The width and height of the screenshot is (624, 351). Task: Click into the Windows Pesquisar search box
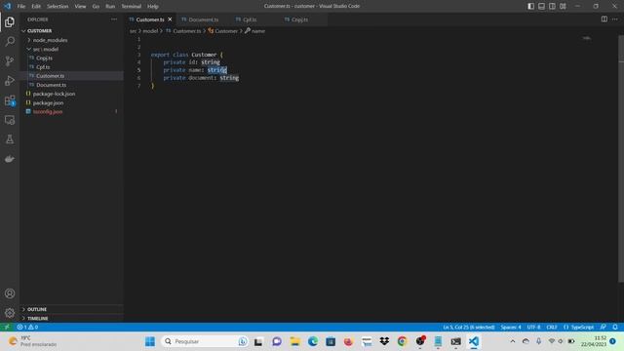tap(205, 341)
